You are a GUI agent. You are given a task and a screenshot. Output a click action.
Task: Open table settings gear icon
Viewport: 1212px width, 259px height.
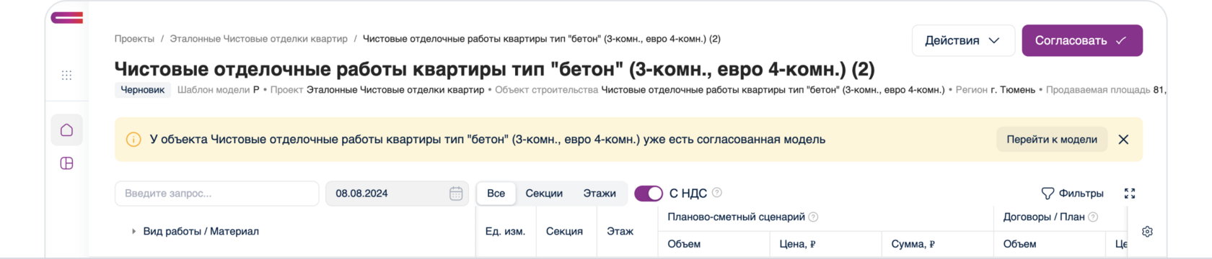[x=1147, y=232]
